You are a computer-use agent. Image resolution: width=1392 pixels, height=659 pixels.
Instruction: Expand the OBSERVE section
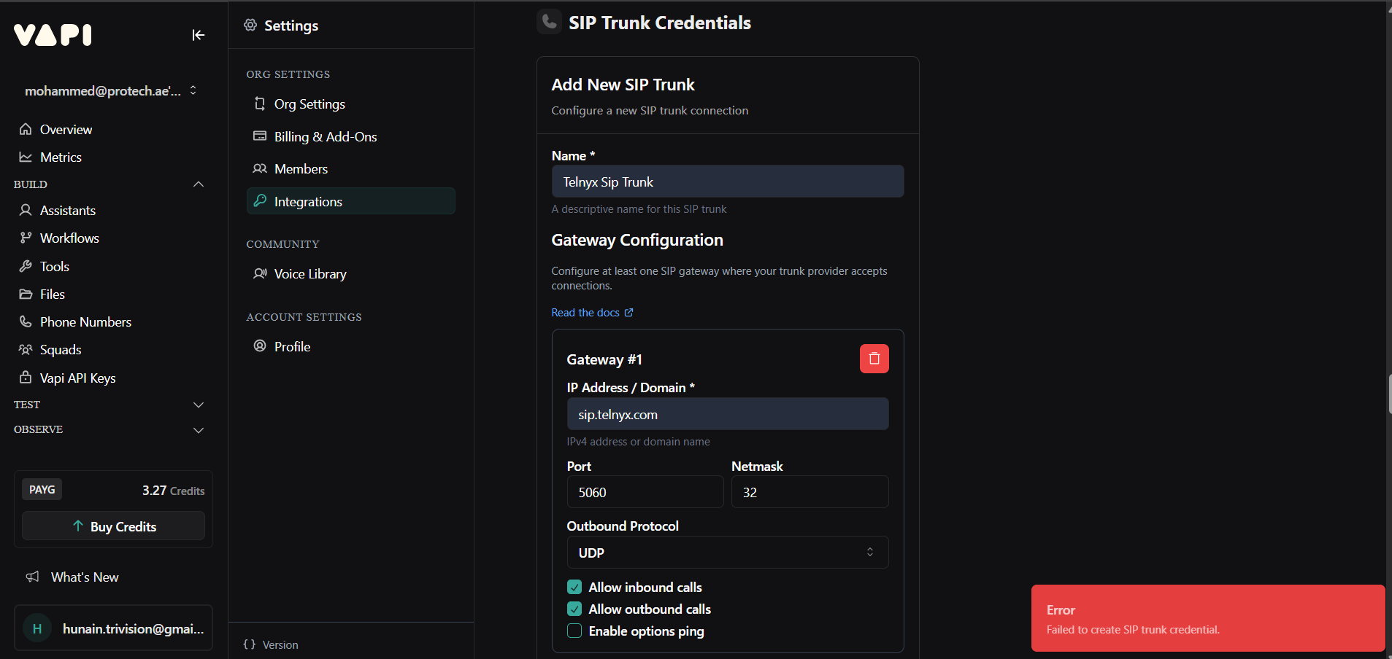(x=198, y=430)
